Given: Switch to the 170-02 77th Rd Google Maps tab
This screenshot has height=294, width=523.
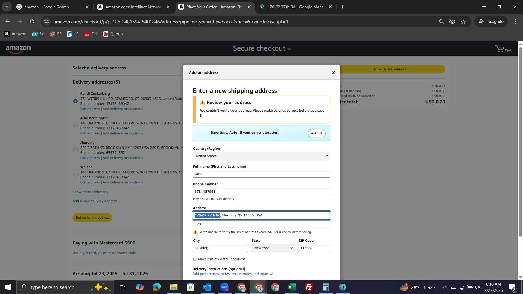Looking at the screenshot, I should click(296, 7).
